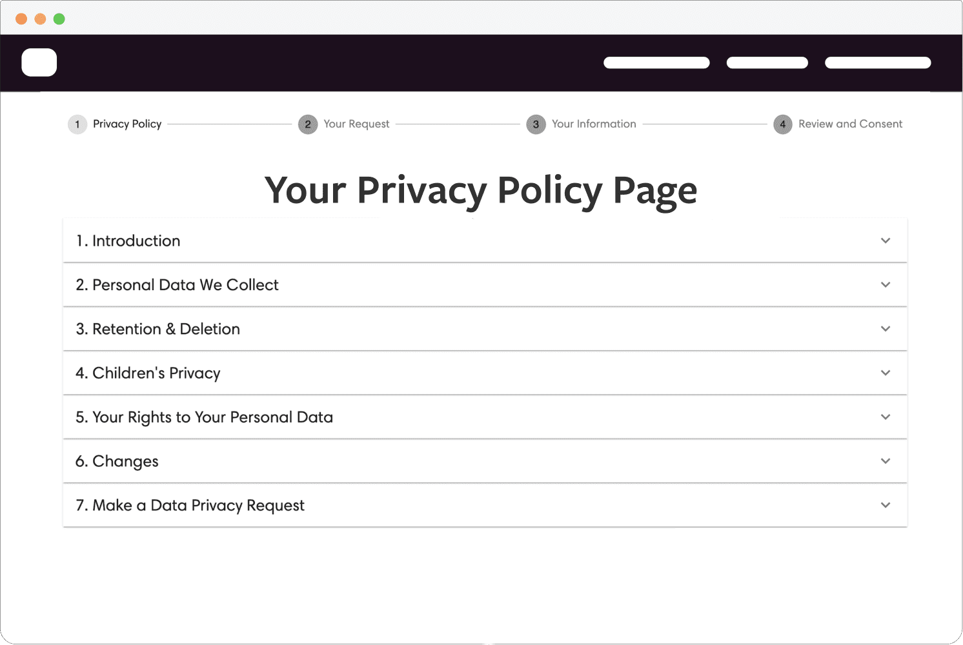The height and width of the screenshot is (645, 963).
Task: Expand Make a Data Privacy Request chevron
Action: pos(886,505)
